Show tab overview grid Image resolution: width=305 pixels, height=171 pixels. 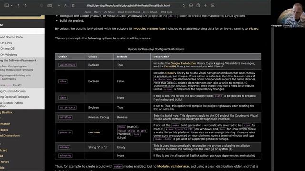coord(213,5)
